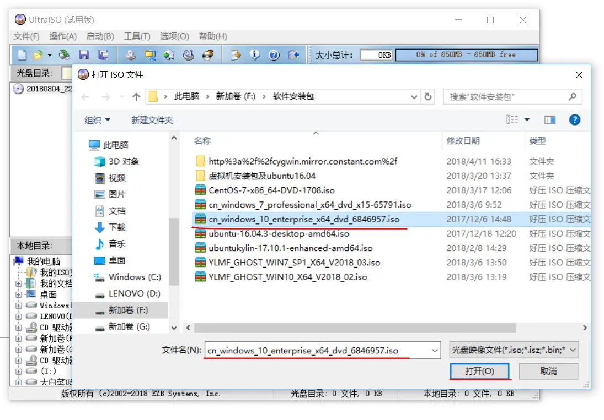Select 3D 对象 in the navigation pane
The height and width of the screenshot is (420, 604).
117,161
